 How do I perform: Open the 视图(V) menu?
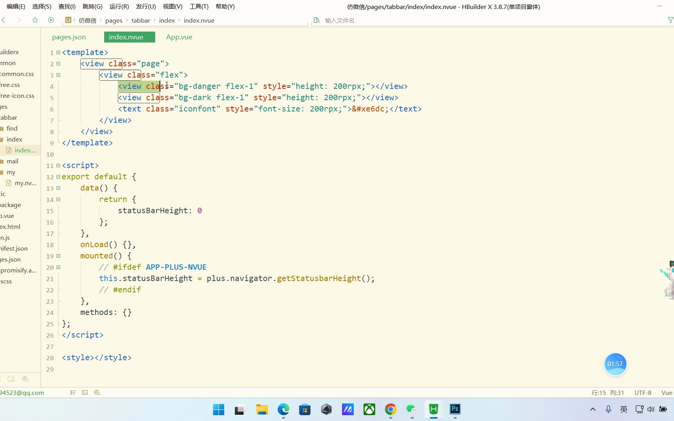click(x=172, y=7)
